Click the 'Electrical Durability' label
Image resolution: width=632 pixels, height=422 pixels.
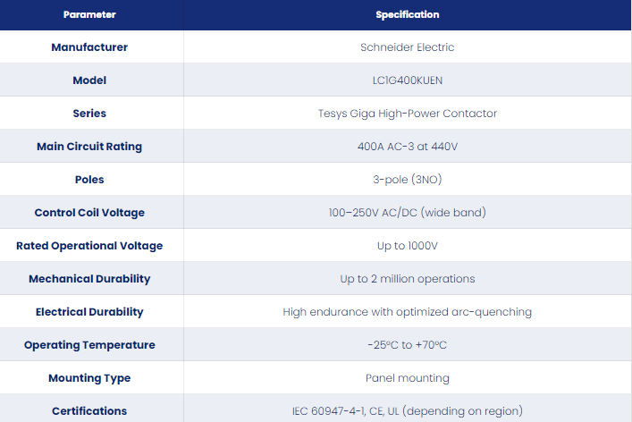tap(89, 311)
